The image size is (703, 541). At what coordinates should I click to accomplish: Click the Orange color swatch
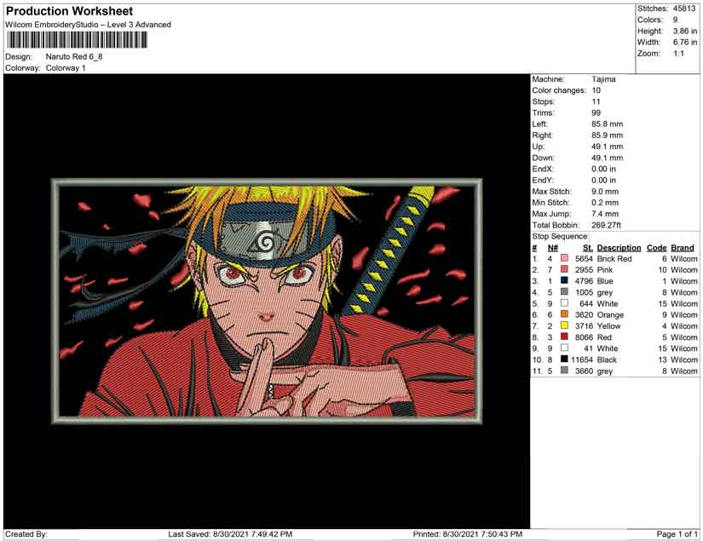tap(564, 314)
